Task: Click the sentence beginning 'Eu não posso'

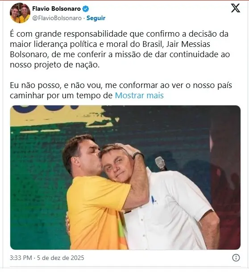Action: [121, 85]
